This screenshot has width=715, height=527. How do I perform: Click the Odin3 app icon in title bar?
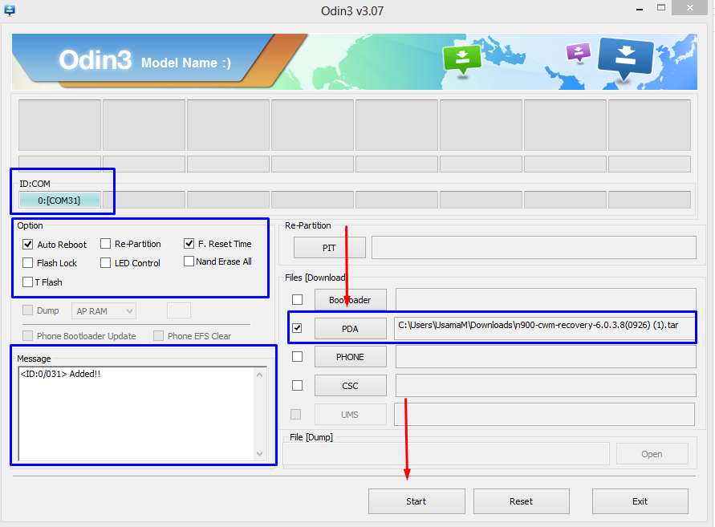[x=10, y=10]
